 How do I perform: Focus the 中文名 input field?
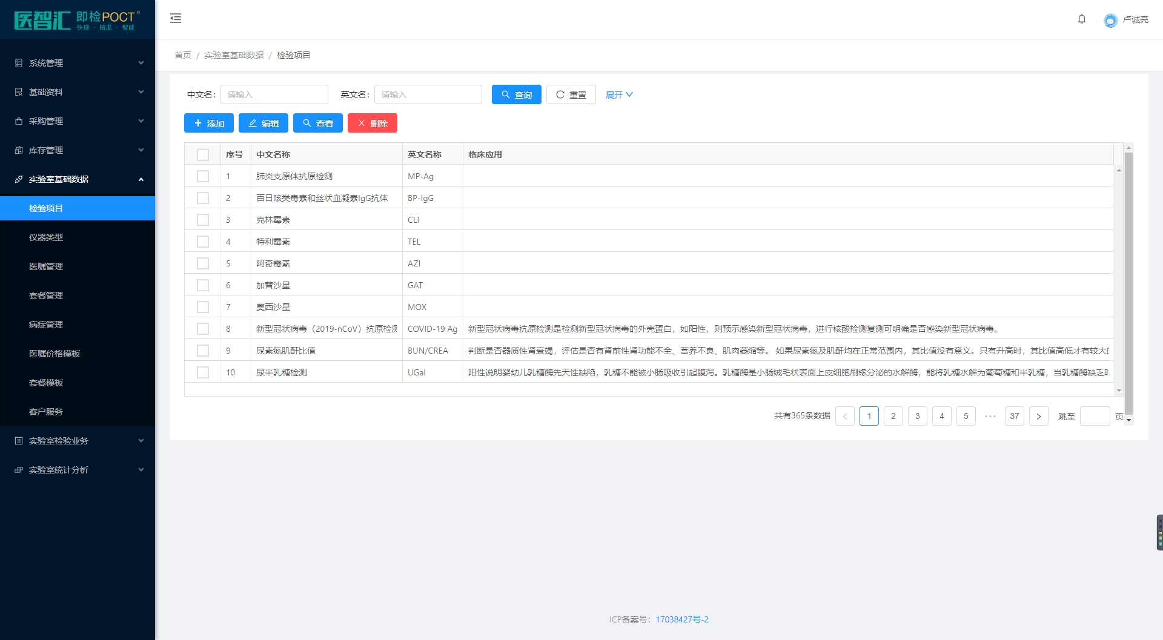274,94
